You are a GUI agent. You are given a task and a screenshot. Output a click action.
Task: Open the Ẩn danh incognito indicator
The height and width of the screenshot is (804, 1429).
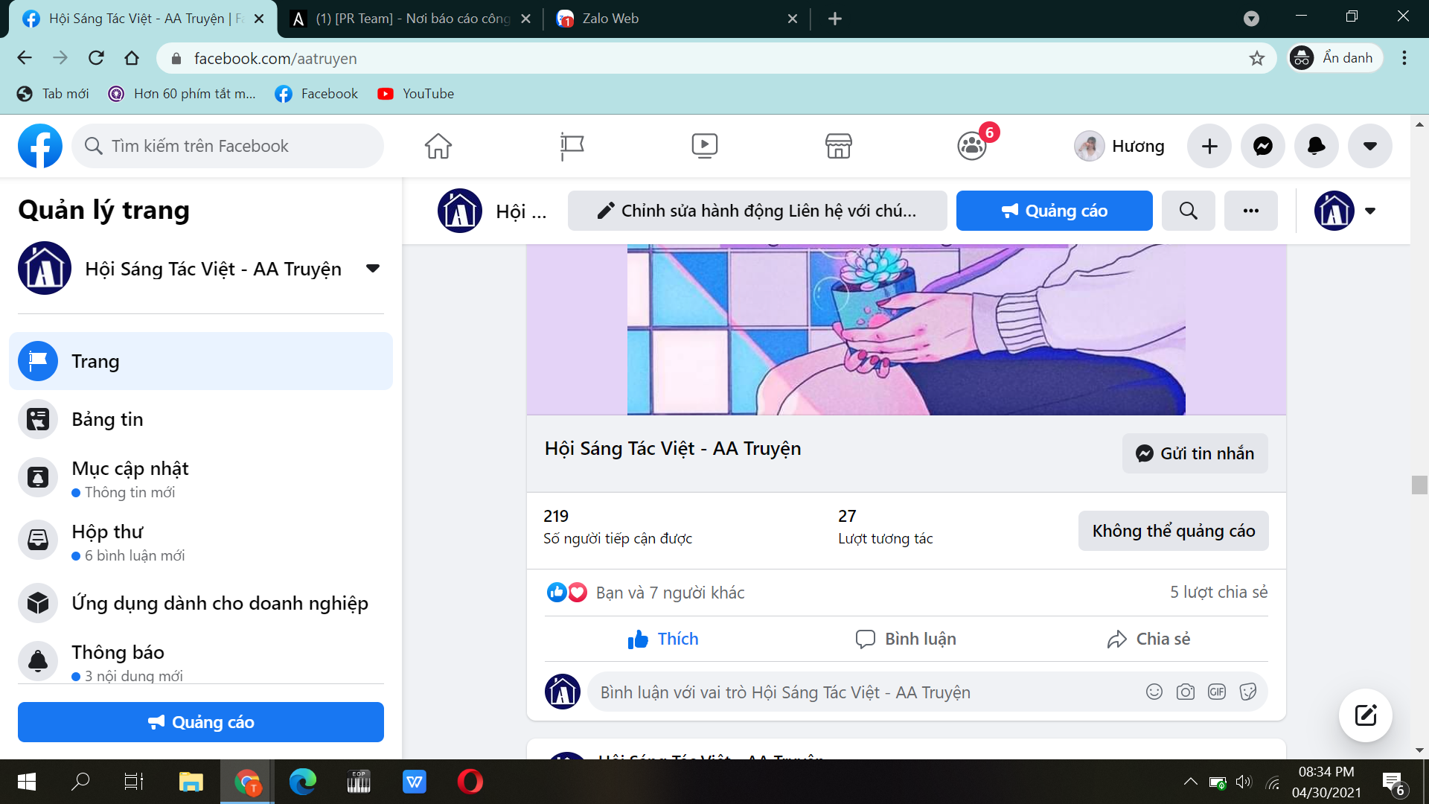(x=1335, y=58)
